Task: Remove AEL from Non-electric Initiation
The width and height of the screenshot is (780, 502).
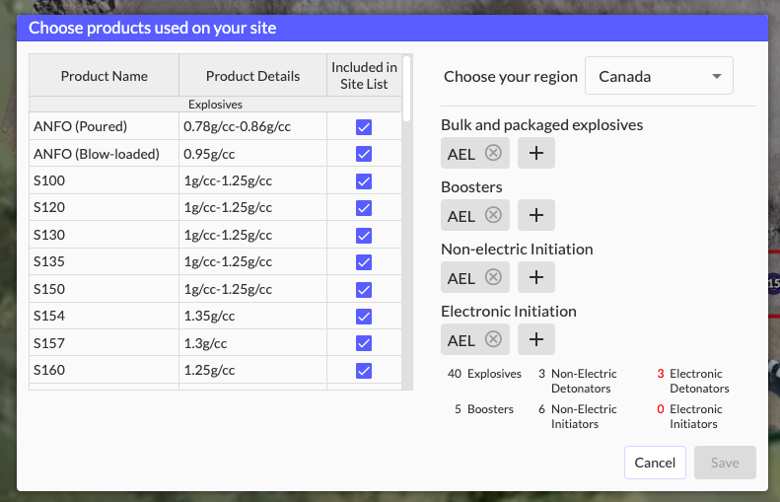Action: pyautogui.click(x=493, y=277)
